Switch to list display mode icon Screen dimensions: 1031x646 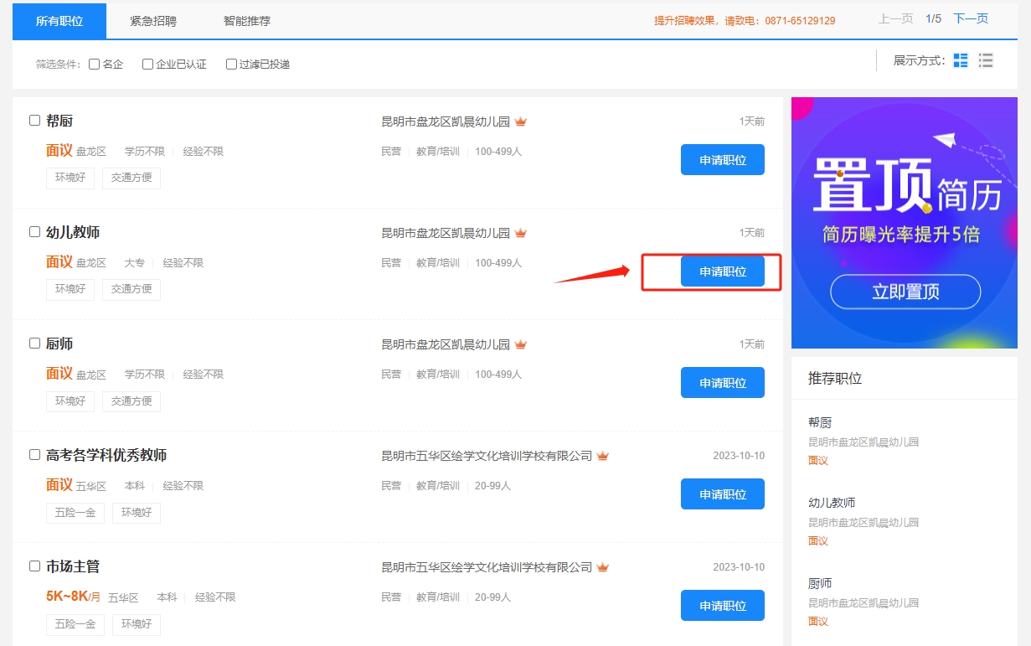coord(986,60)
